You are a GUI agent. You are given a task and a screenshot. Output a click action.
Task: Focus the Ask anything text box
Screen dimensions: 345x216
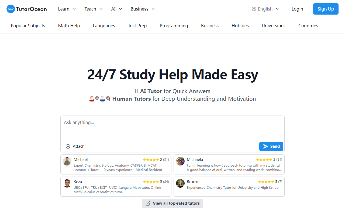172,128
